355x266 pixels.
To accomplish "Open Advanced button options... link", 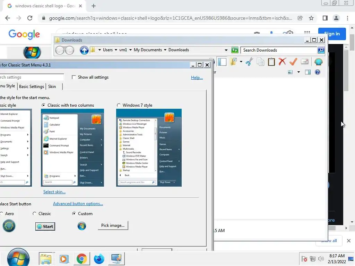I will [x=78, y=204].
